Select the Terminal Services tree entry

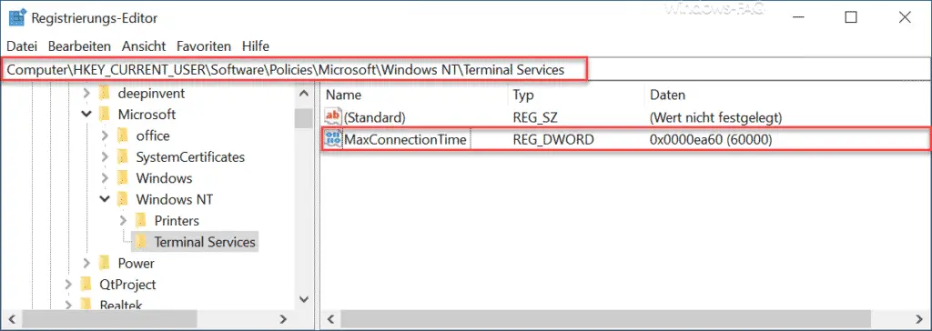pyautogui.click(x=205, y=242)
